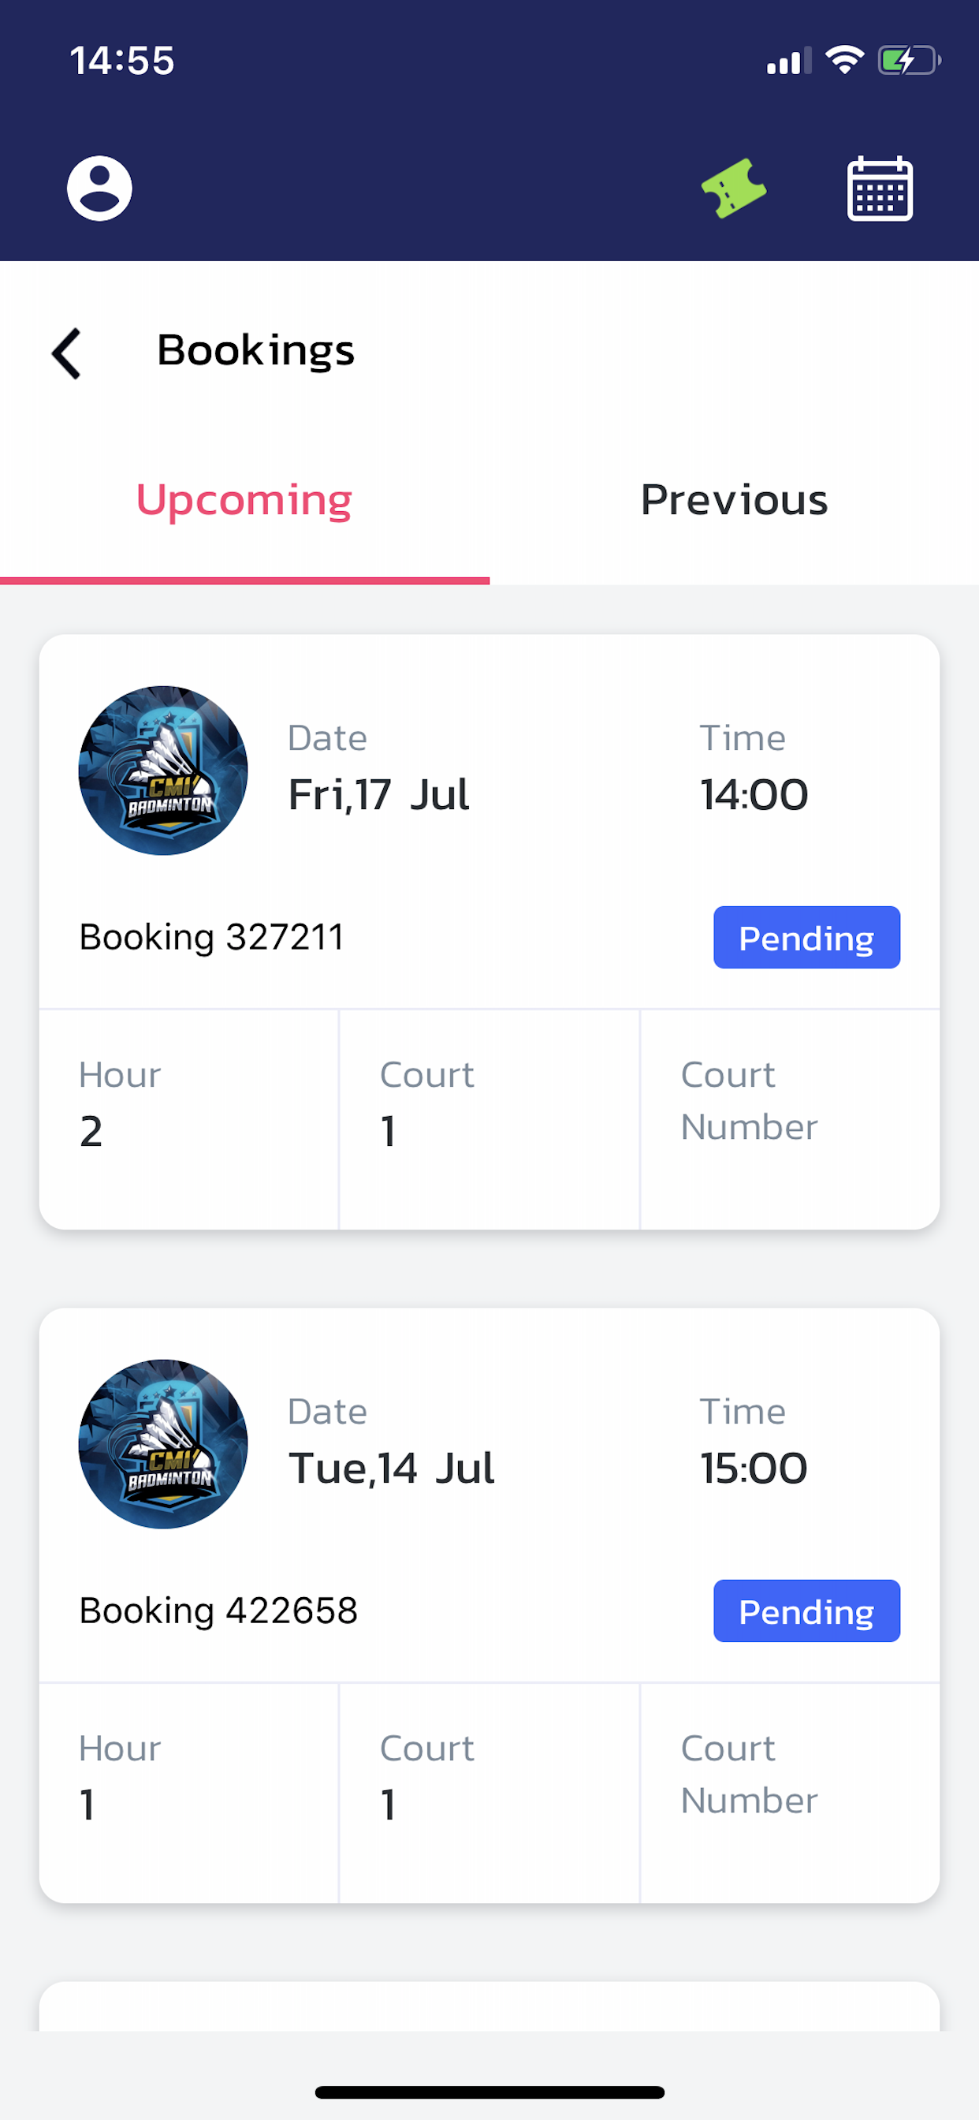979x2120 pixels.
Task: Tap the Wi-Fi status icon
Action: [844, 60]
